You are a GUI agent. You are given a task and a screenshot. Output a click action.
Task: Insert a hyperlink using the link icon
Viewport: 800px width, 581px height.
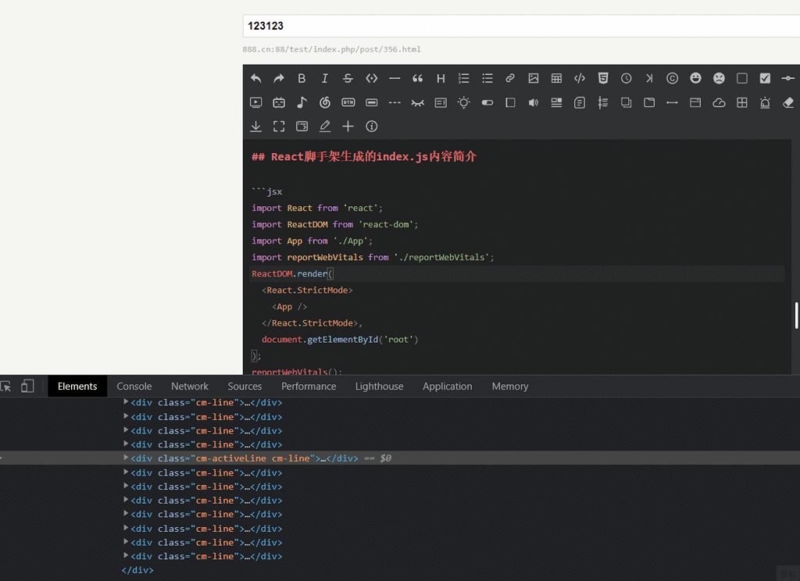(510, 78)
